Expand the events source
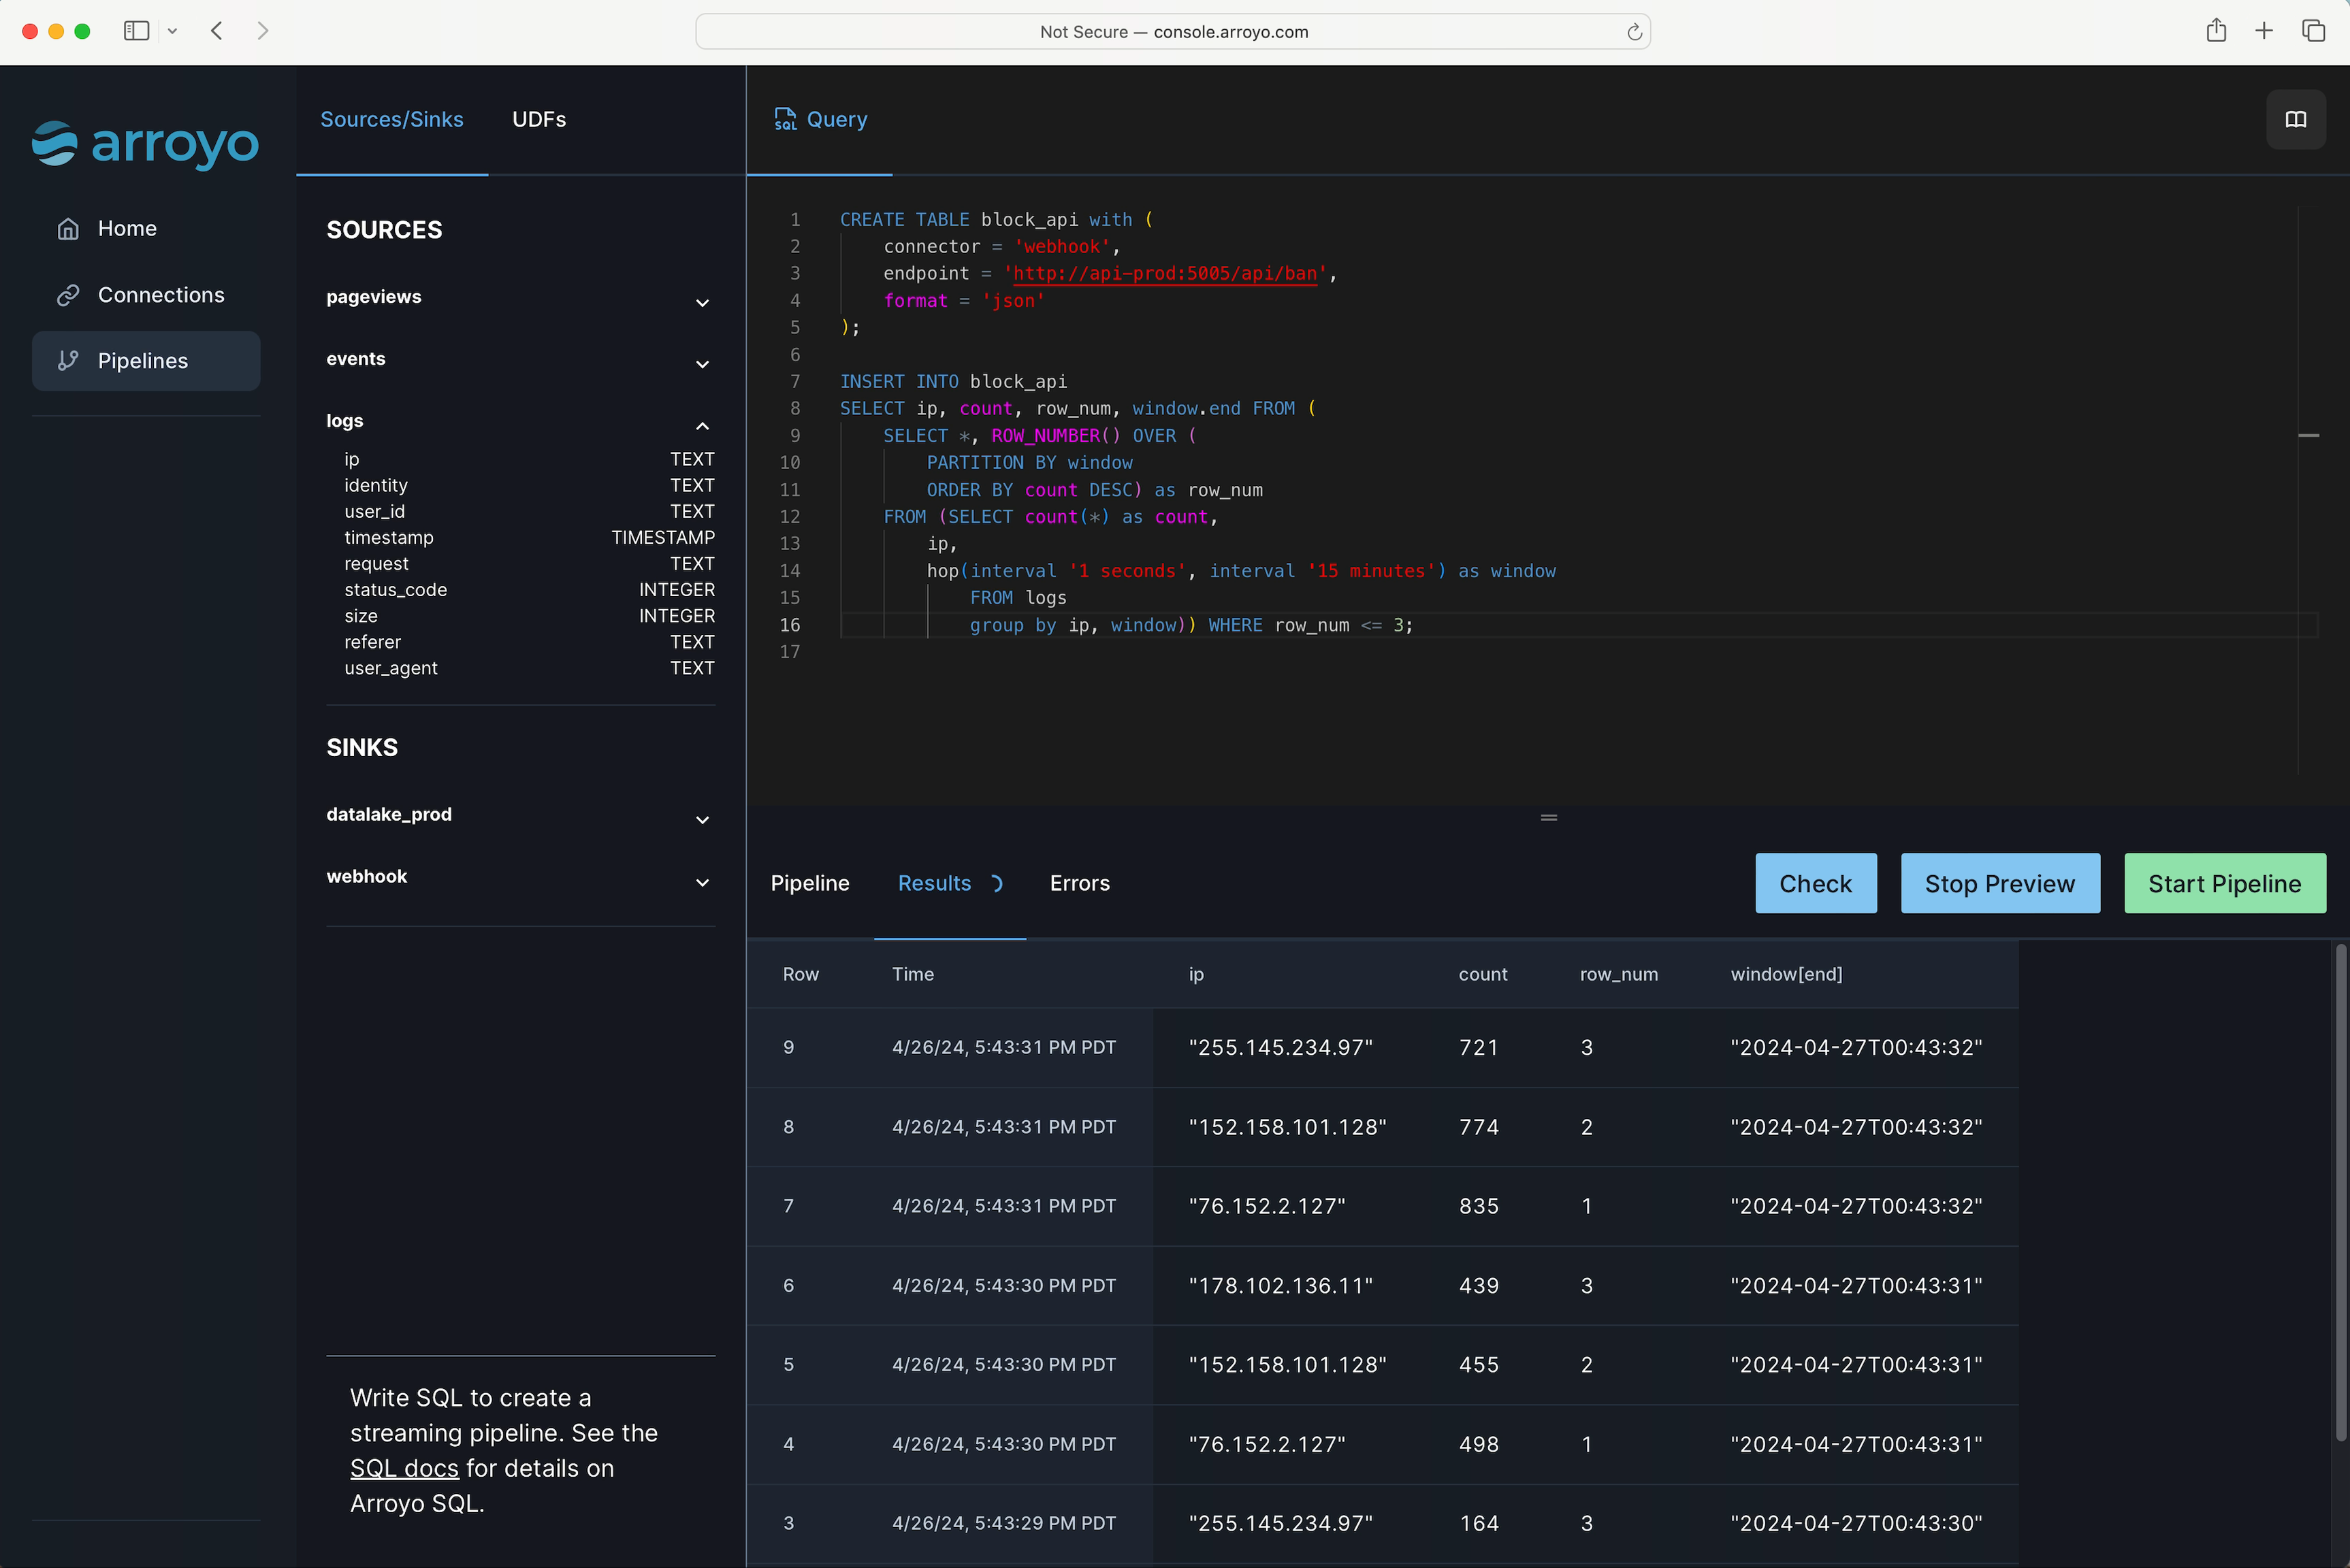The image size is (2350, 1568). [x=702, y=365]
